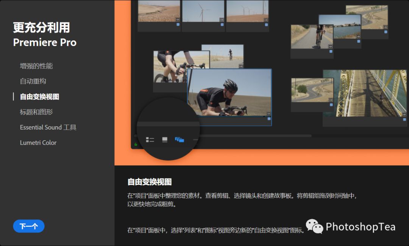Re-select the 自由变换视图 sidebar entry
The height and width of the screenshot is (246, 409).
(x=40, y=96)
